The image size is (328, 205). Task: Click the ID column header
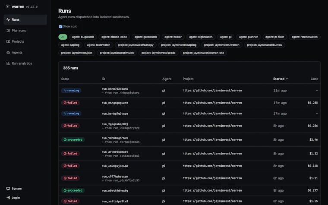click(x=103, y=79)
